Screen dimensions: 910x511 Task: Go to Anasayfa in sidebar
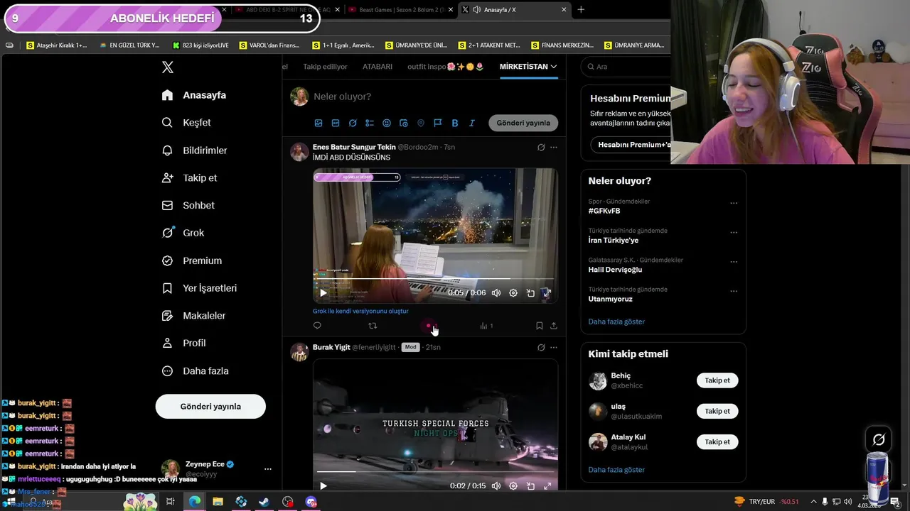[x=193, y=95]
